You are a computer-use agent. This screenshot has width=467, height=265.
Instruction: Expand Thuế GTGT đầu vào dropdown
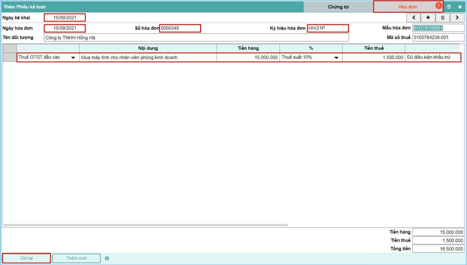73,58
